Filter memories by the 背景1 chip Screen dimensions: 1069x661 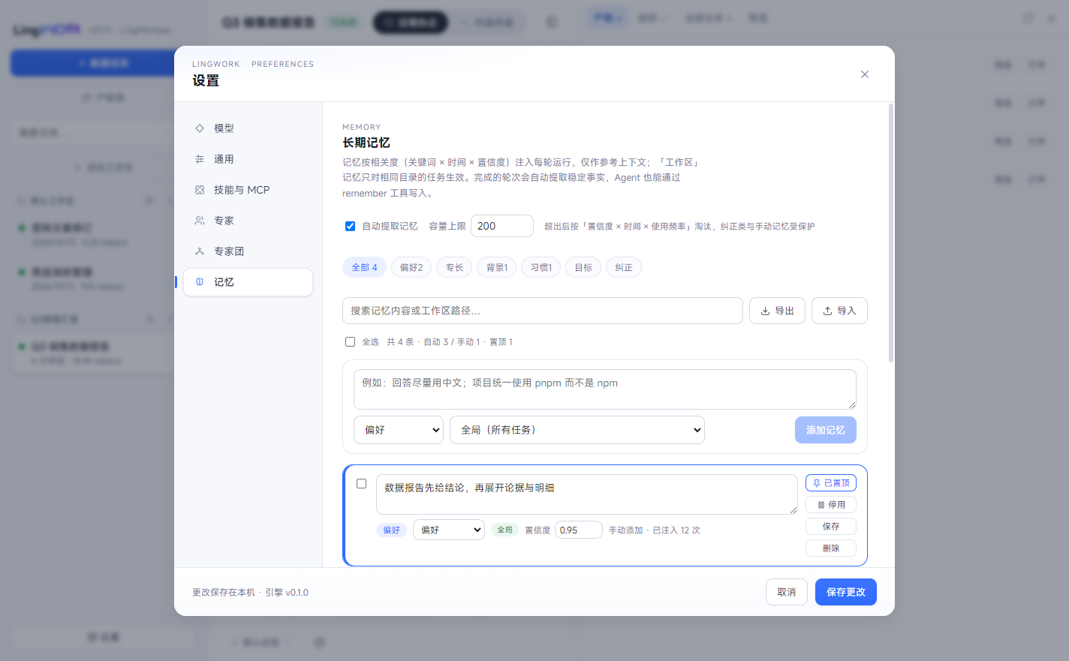497,267
